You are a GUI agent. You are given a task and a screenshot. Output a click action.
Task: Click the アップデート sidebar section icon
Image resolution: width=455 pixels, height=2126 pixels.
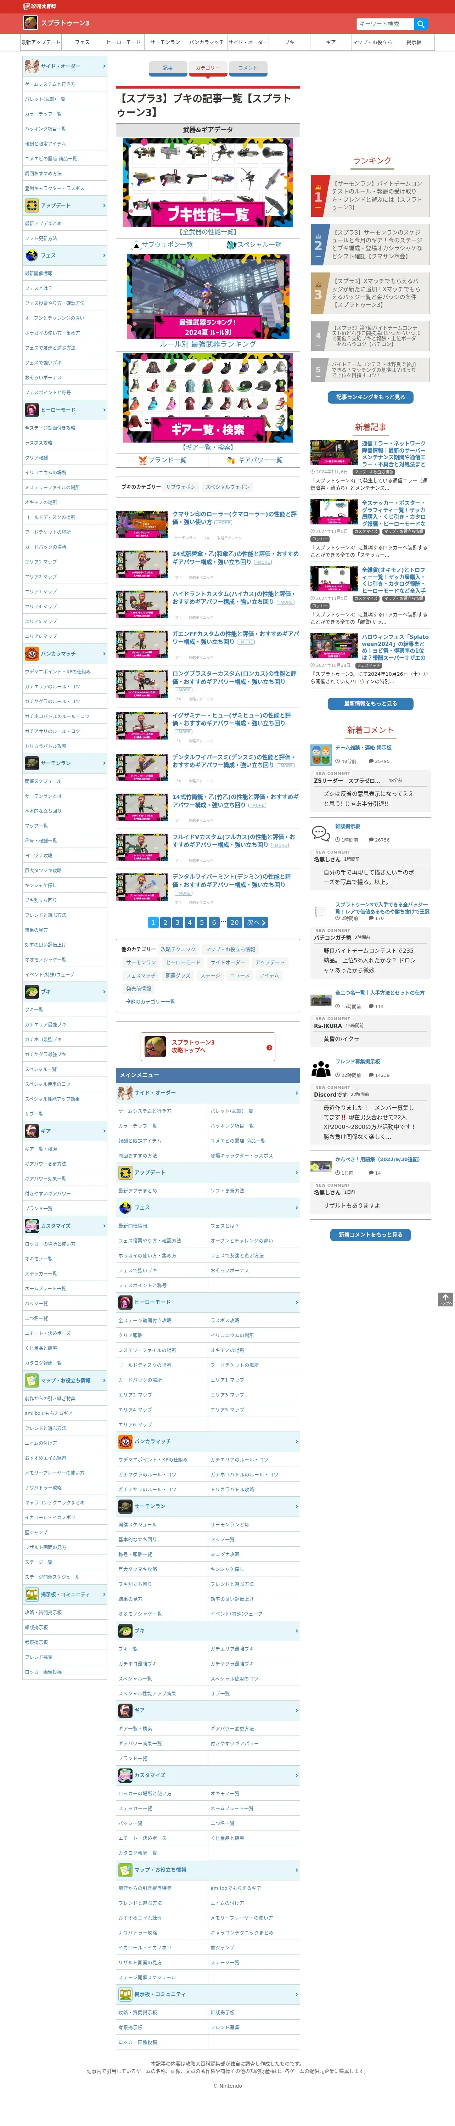[32, 206]
